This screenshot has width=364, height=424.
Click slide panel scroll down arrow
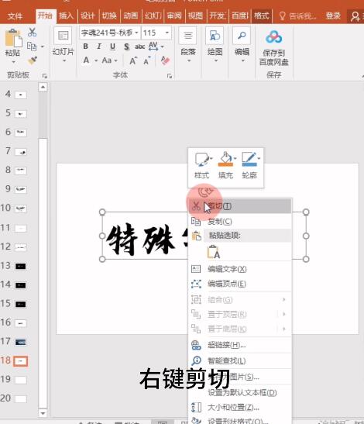pos(43,413)
